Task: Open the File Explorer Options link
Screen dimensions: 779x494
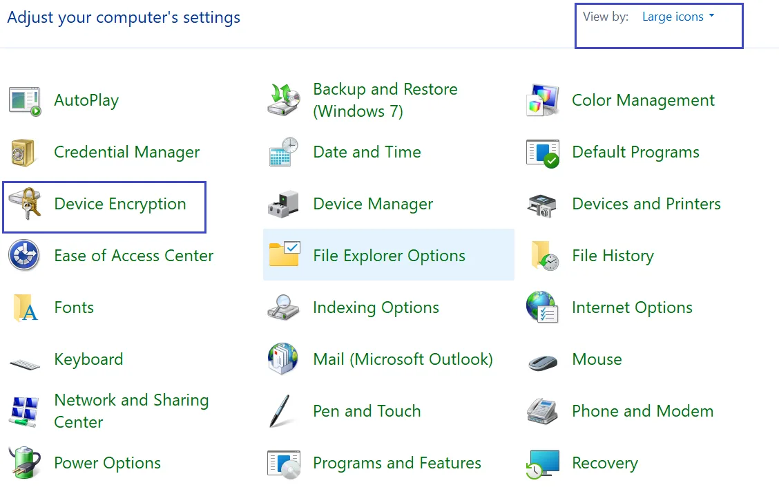Action: tap(389, 256)
